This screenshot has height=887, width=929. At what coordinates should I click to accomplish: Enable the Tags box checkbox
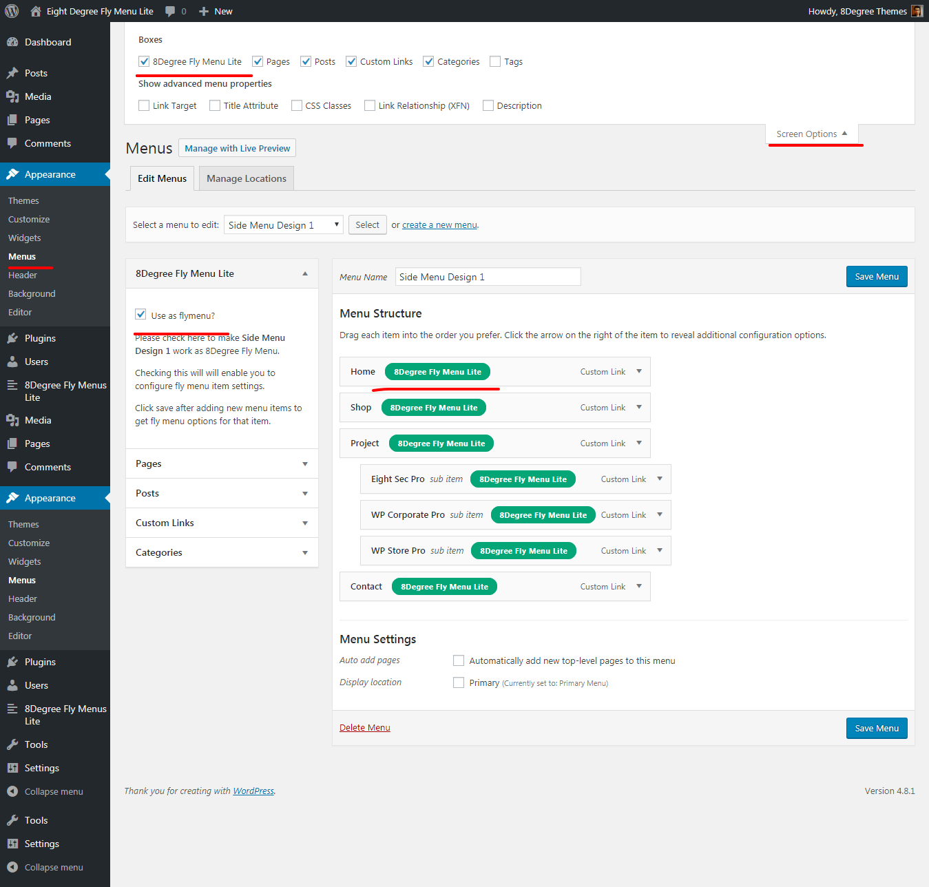point(495,61)
